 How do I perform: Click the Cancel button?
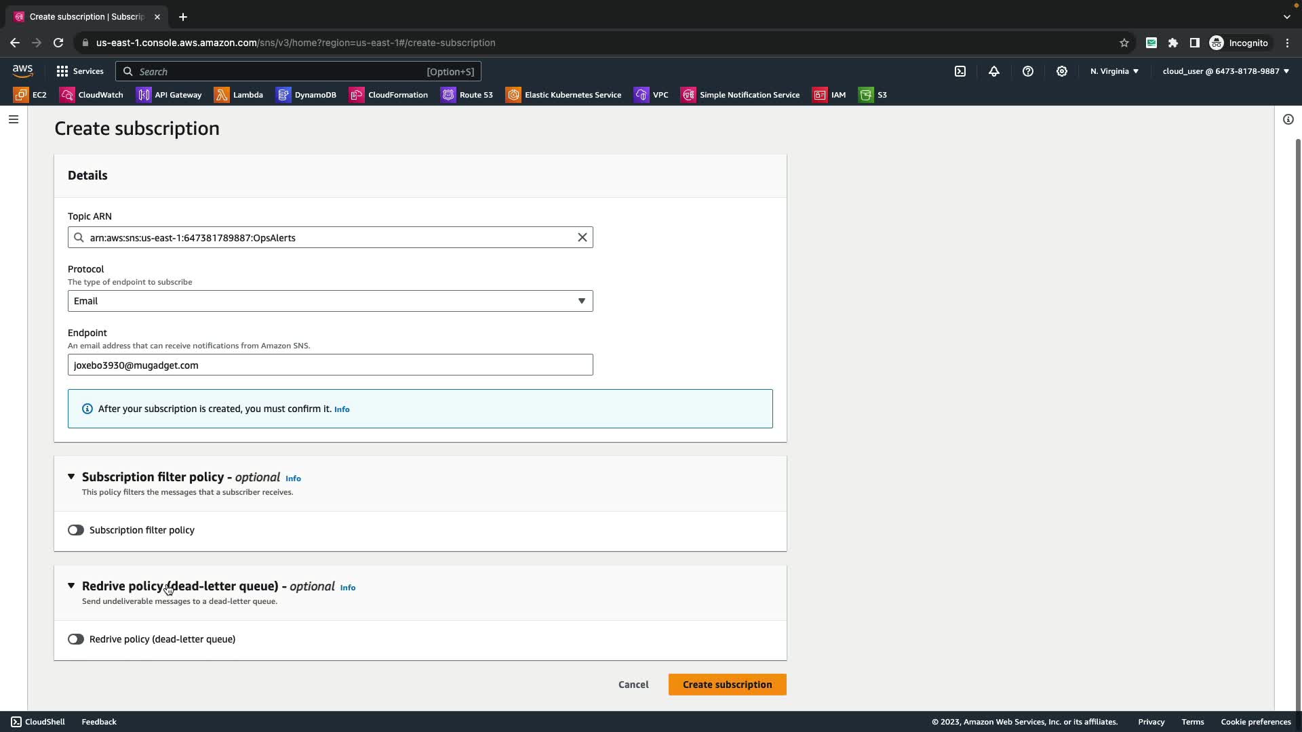point(633,685)
